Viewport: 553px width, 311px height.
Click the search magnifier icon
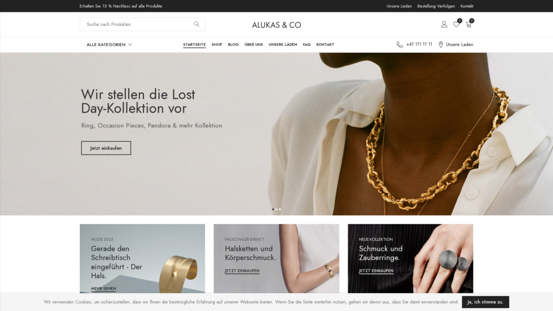[197, 24]
